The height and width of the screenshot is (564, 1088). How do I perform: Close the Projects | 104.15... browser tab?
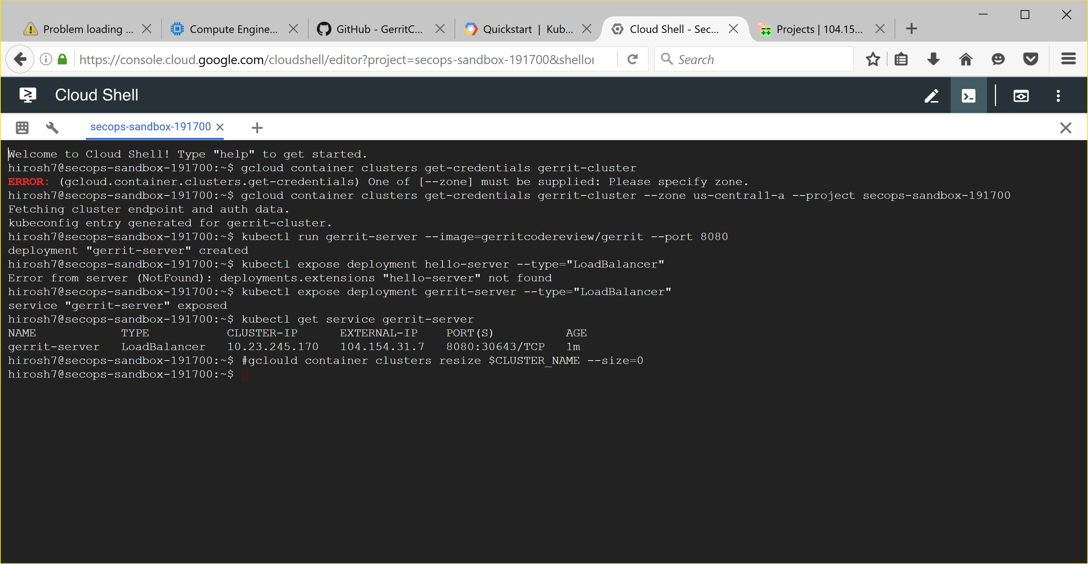tap(880, 29)
